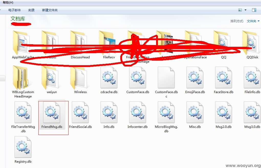Select the FaceStore.db file
261x168 pixels.
(224, 80)
